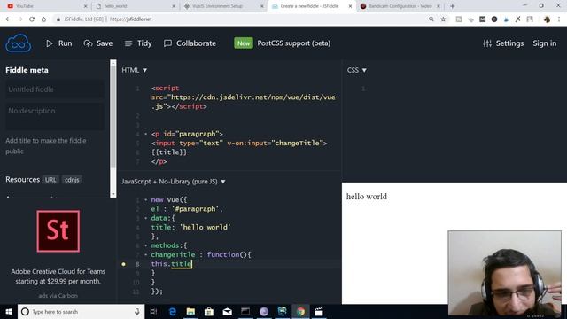Click the Untitled fiddle title field
Image resolution: width=567 pixels, height=319 pixels.
pos(55,89)
